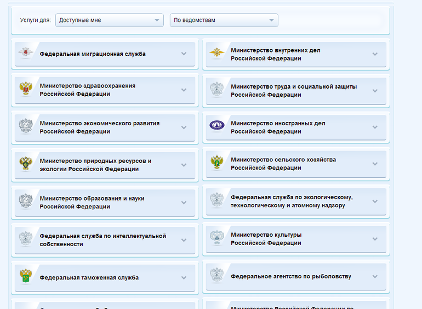Expand Министерство культуры chevron
The width and height of the screenshot is (422, 309).
click(x=375, y=239)
